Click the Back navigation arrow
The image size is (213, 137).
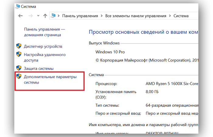20,16
